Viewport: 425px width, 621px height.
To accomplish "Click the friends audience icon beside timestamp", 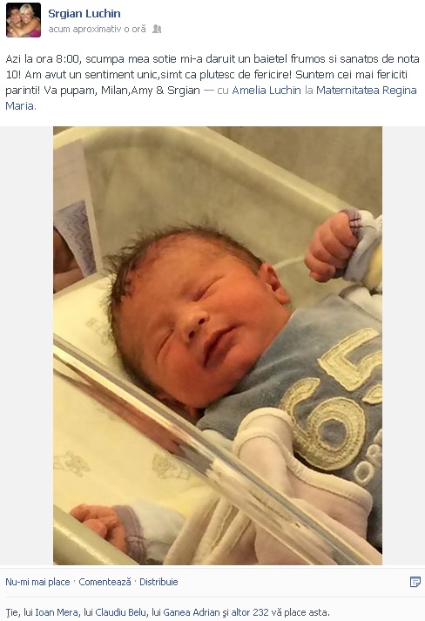I will 157,29.
